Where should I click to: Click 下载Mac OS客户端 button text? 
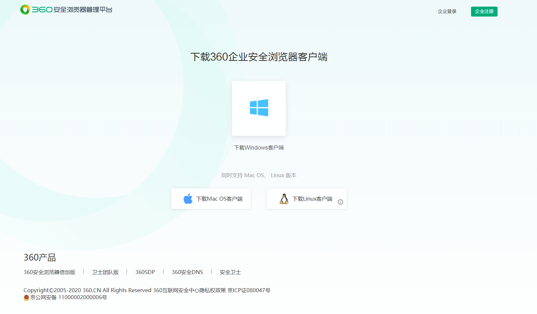pos(219,199)
